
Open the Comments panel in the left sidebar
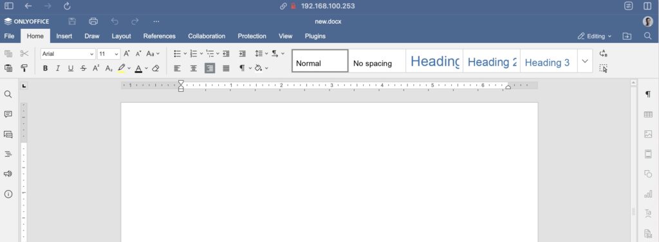tap(8, 114)
